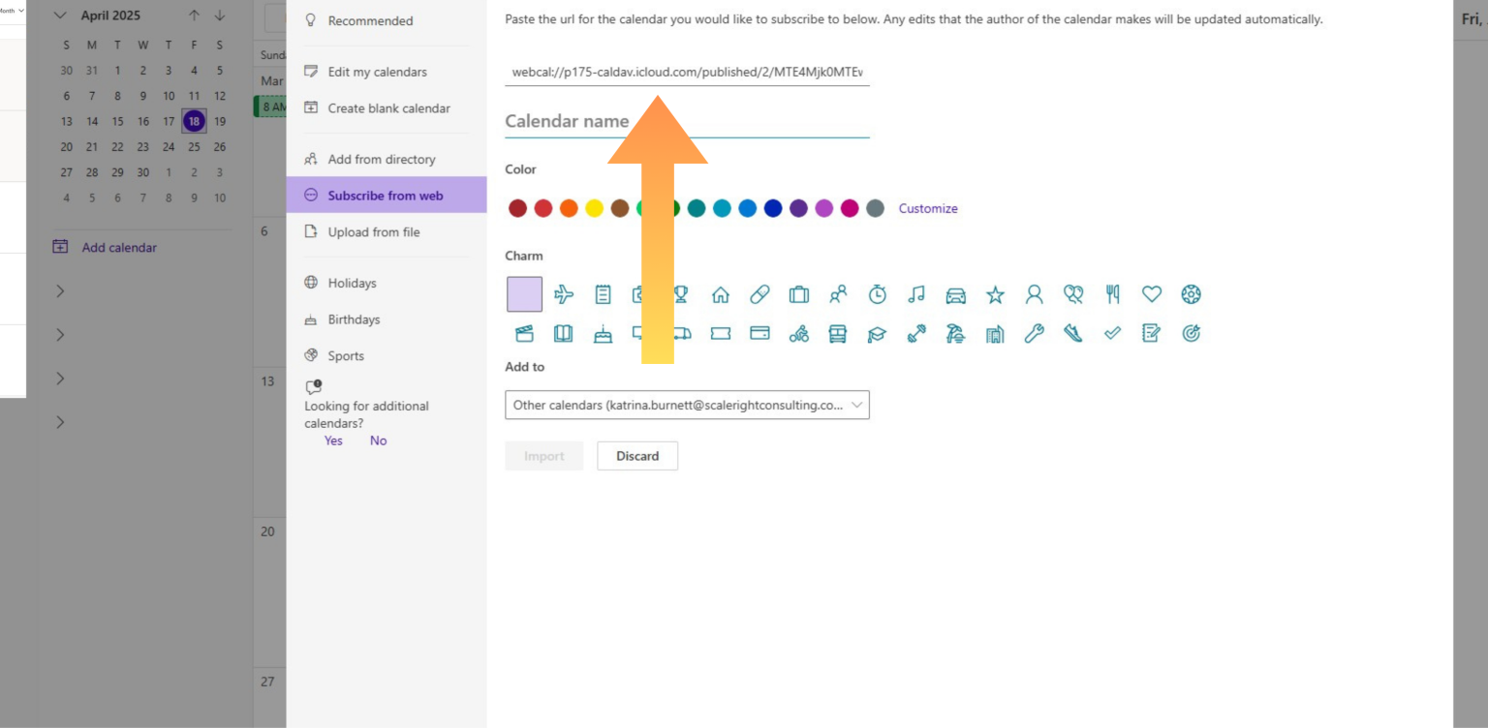Open Add from directory
The image size is (1488, 728).
(x=387, y=159)
